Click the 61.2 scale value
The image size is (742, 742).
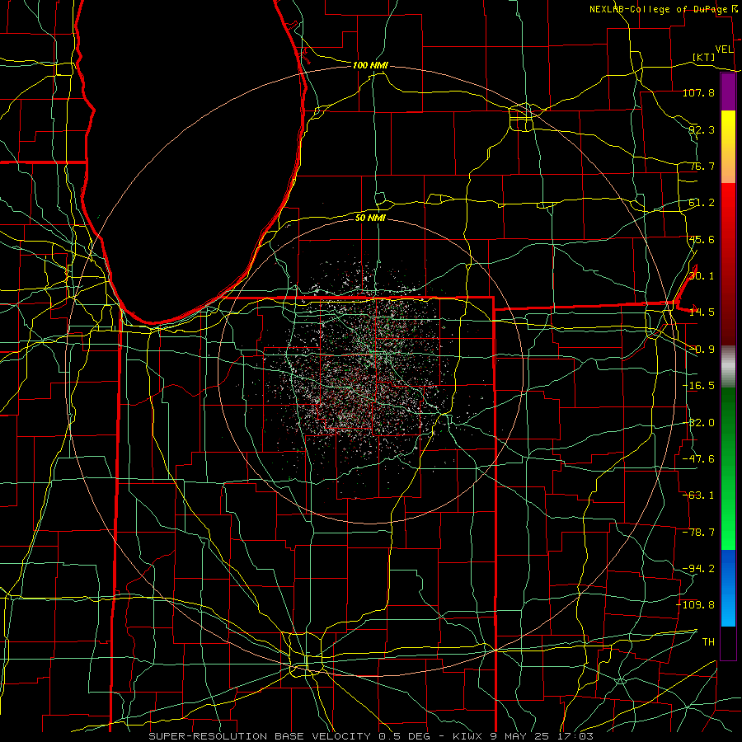tap(702, 203)
